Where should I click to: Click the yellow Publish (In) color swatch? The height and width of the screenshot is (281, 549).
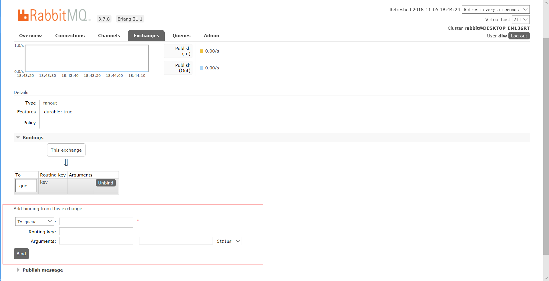coord(202,51)
